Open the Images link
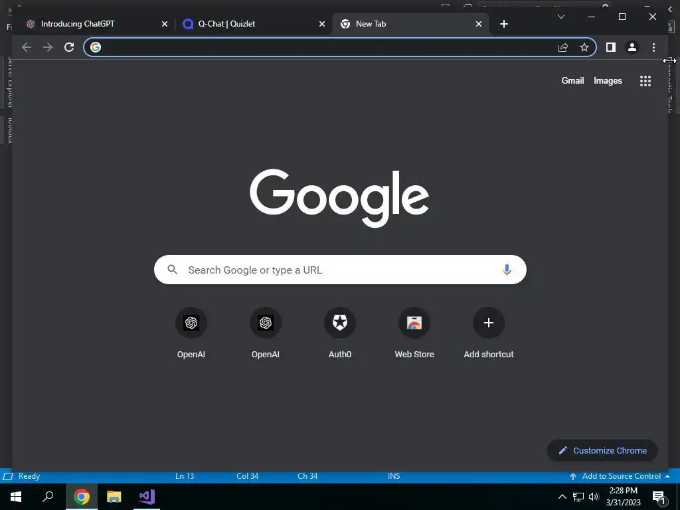 [608, 80]
